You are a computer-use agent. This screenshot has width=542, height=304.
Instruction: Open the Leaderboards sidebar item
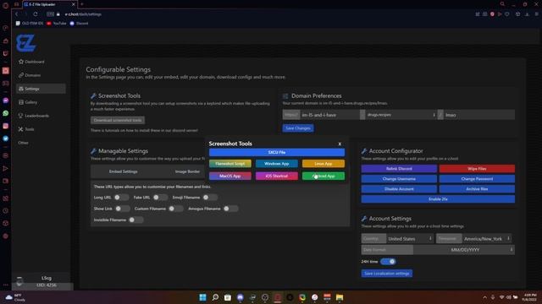[x=34, y=116]
